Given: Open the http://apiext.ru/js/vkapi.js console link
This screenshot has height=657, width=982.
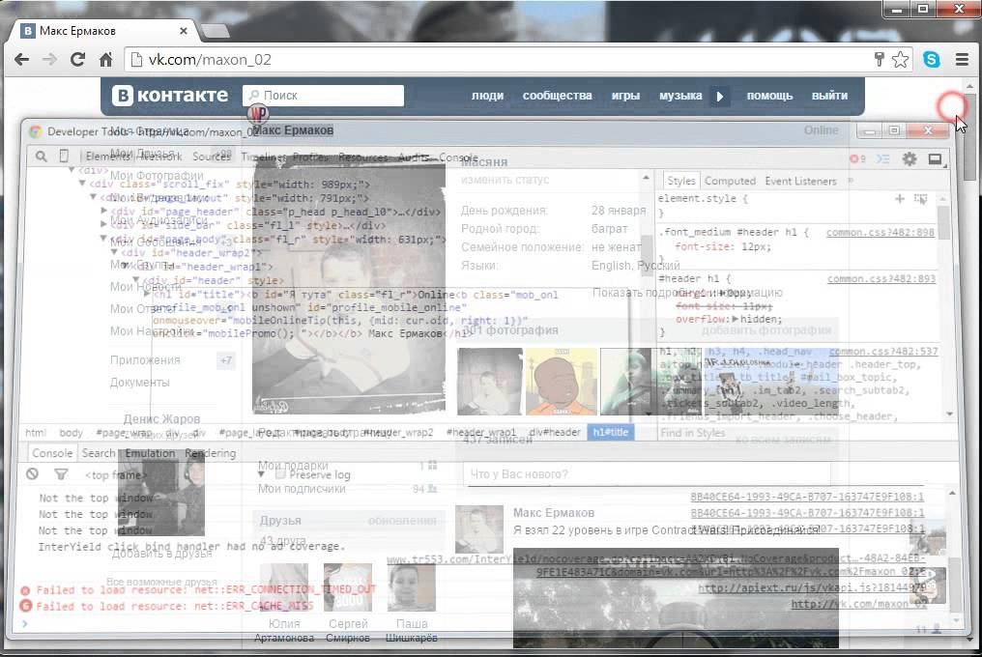Looking at the screenshot, I should 812,588.
